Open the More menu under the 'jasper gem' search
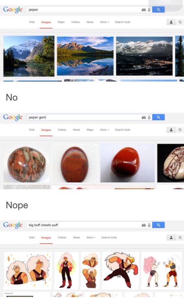Image resolution: width=184 pixels, height=303 pixels. point(104,130)
